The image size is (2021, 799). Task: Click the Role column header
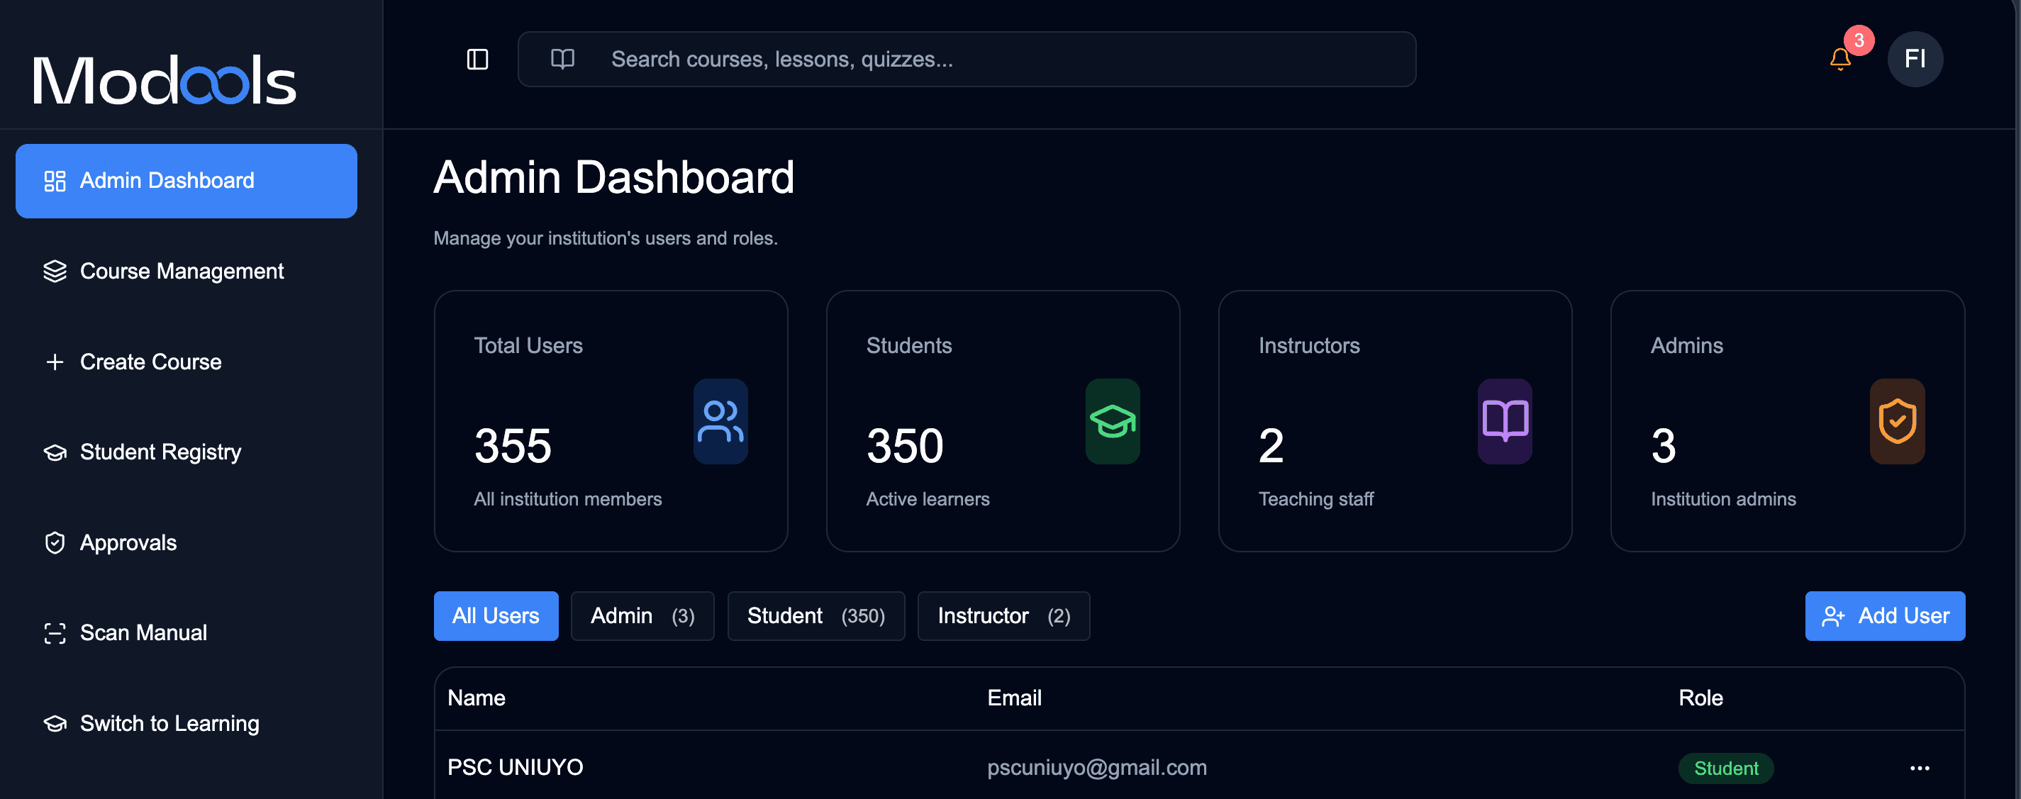click(1700, 698)
